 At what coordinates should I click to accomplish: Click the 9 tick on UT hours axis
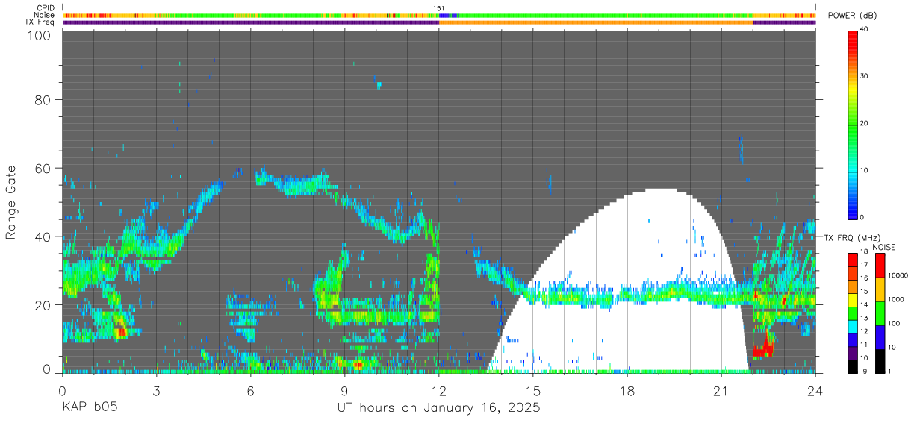[x=345, y=390]
